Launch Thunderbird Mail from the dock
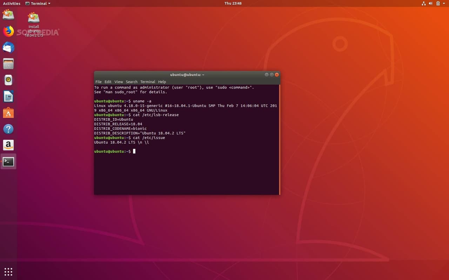This screenshot has height=280, width=449. tap(8, 47)
